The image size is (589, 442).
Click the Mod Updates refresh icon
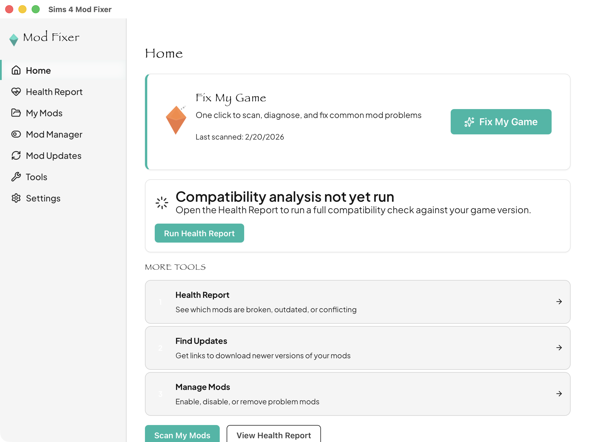click(16, 155)
